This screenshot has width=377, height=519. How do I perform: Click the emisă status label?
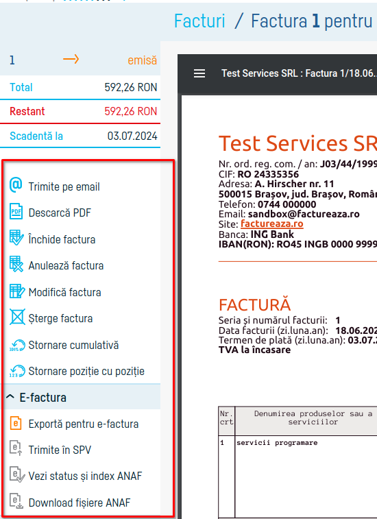[142, 60]
